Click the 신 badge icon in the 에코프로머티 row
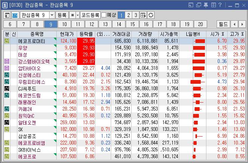The image size is (248, 163). (7, 41)
